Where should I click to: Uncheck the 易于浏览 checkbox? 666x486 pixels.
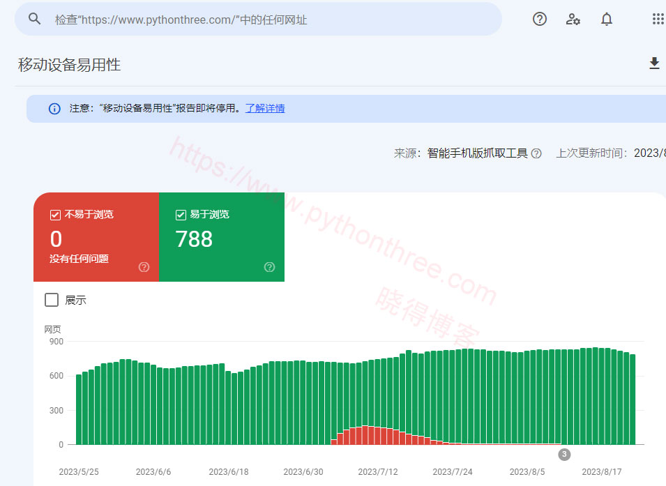pyautogui.click(x=181, y=215)
